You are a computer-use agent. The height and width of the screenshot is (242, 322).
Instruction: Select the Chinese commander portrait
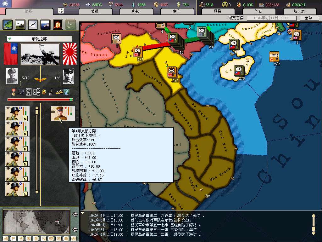click(12, 76)
